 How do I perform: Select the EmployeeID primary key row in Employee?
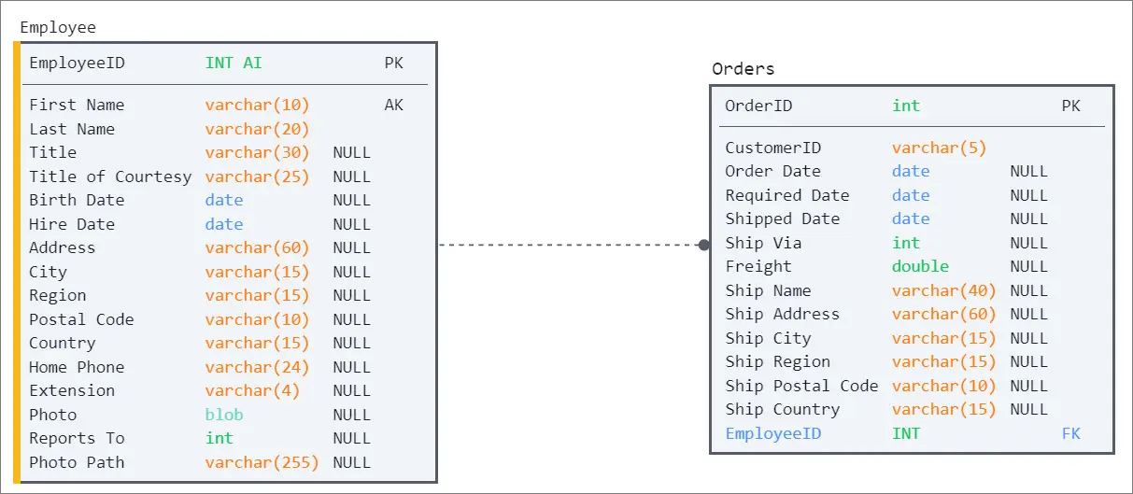[x=224, y=64]
